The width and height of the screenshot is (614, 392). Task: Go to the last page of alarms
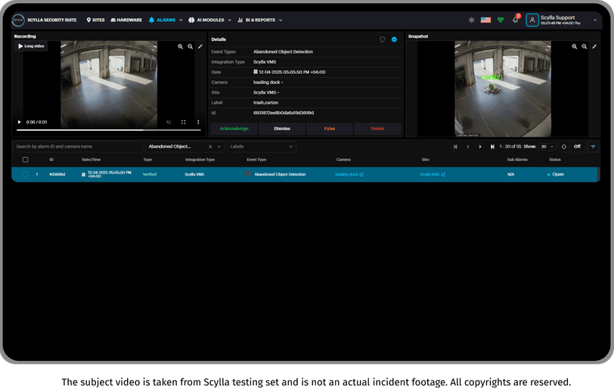(x=492, y=147)
